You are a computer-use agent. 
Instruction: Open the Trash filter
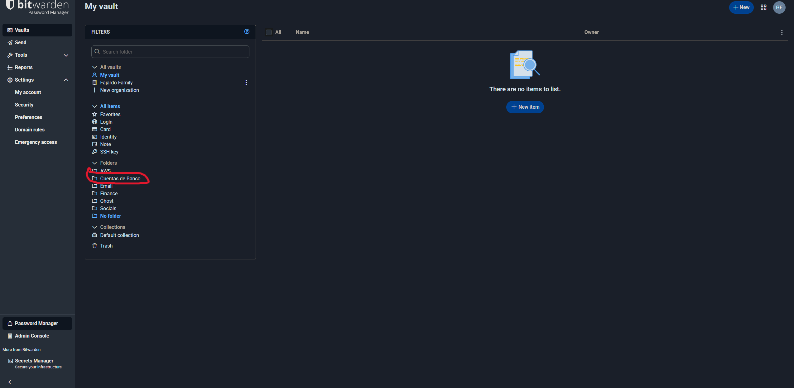[x=106, y=246]
